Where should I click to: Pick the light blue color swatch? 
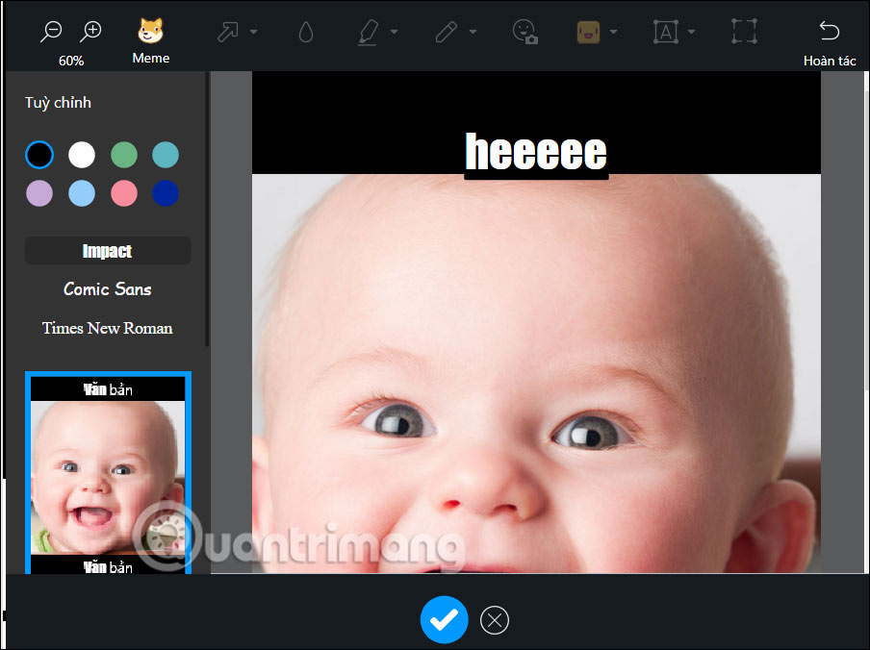82,193
